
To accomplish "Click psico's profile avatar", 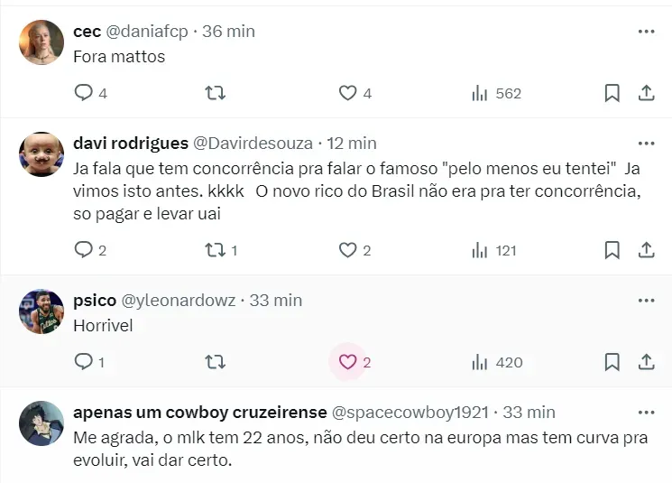I will [41, 312].
